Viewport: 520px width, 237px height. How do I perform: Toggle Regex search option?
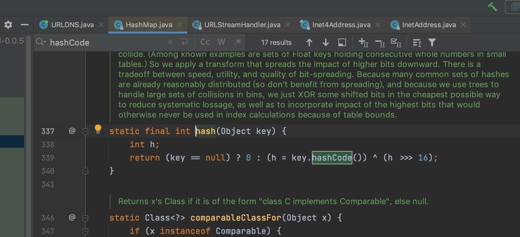(238, 42)
